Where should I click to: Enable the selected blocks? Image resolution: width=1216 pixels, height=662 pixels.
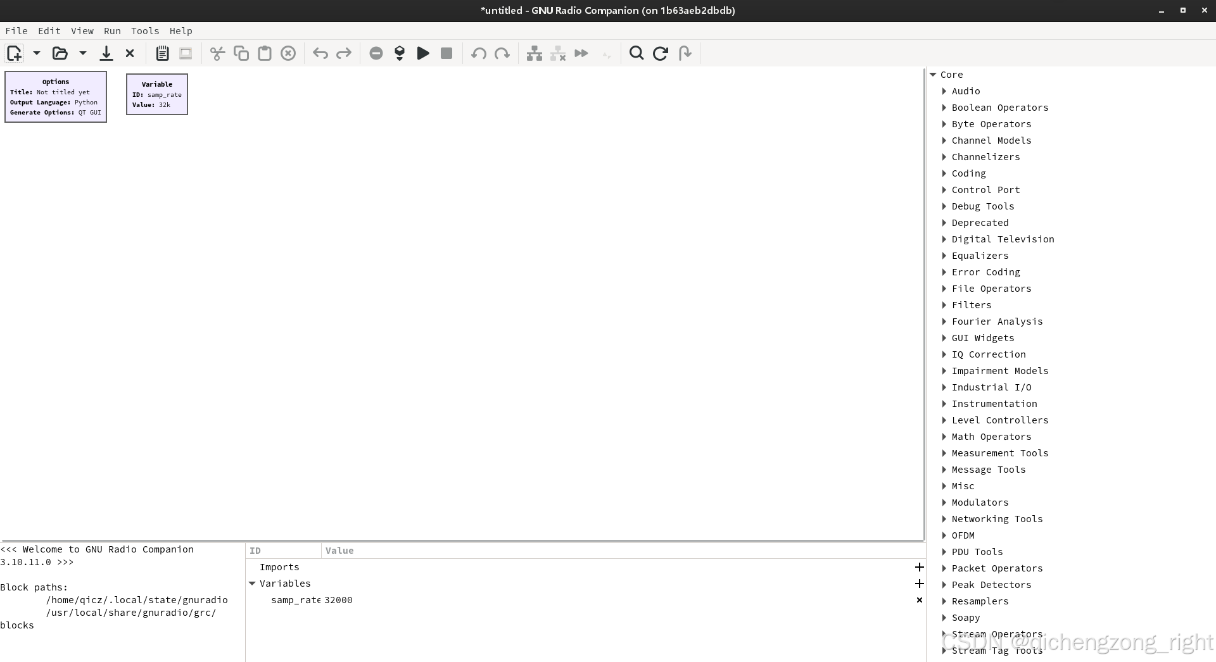click(x=535, y=53)
